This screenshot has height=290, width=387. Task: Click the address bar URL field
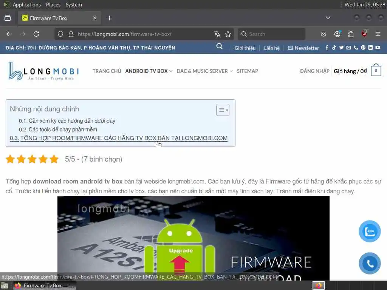pyautogui.click(x=143, y=34)
